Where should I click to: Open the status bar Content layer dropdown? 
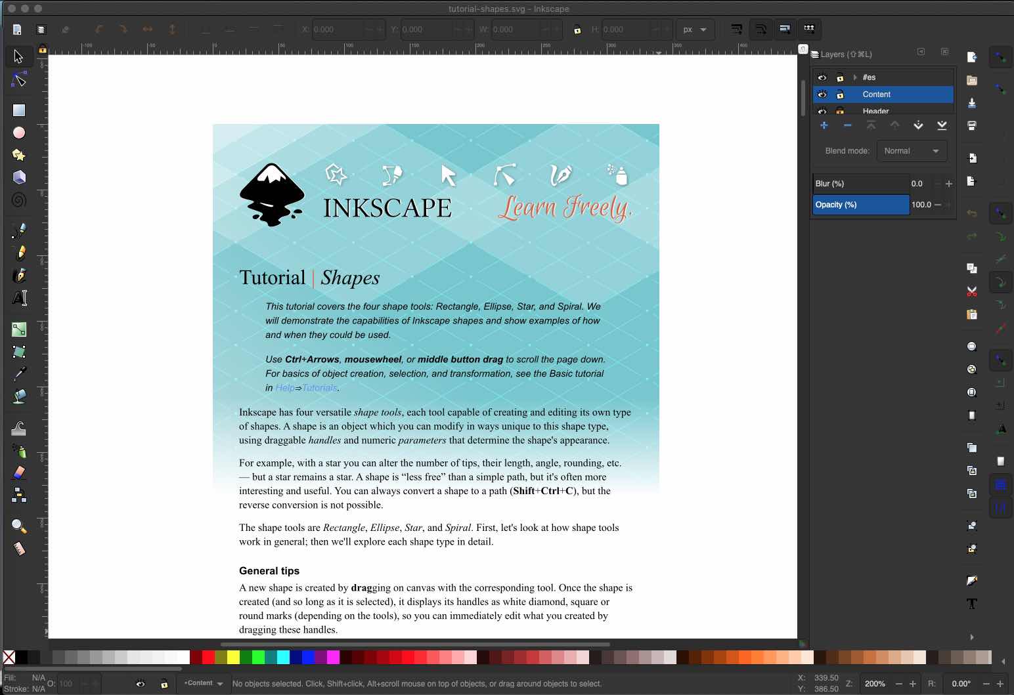(x=203, y=684)
